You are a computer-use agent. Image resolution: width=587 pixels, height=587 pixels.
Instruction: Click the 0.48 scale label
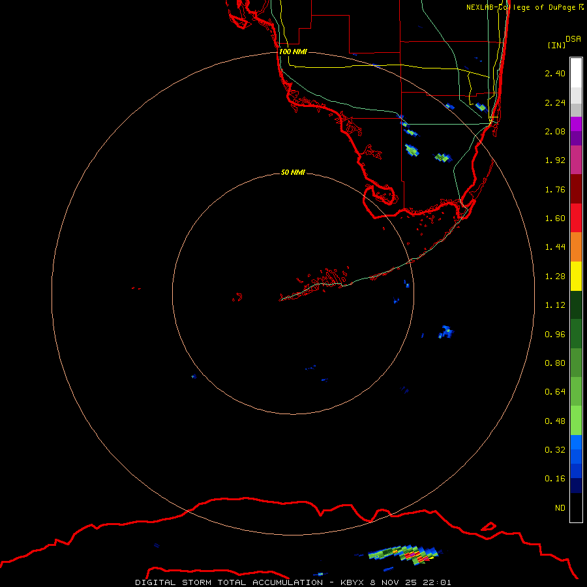pyautogui.click(x=555, y=421)
